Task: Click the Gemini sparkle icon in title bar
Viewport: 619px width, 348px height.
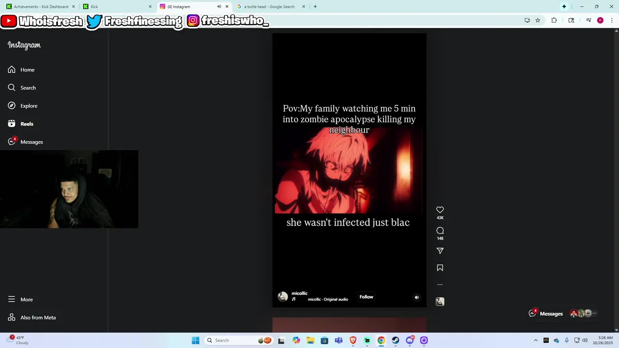Action: 564,7
